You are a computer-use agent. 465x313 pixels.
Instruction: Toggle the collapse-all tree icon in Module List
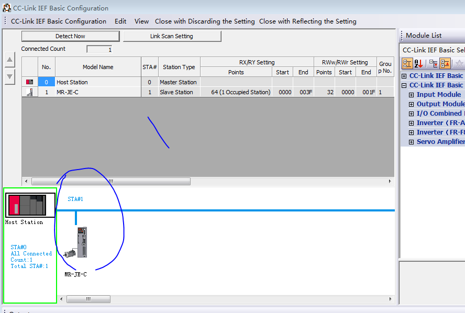click(x=445, y=63)
